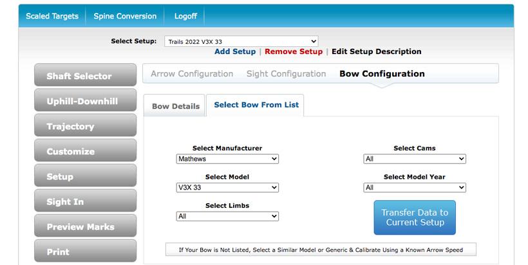Go to Uphill-Downhill in the sidebar
Viewport: 528px width, 265px height.
pyautogui.click(x=85, y=102)
